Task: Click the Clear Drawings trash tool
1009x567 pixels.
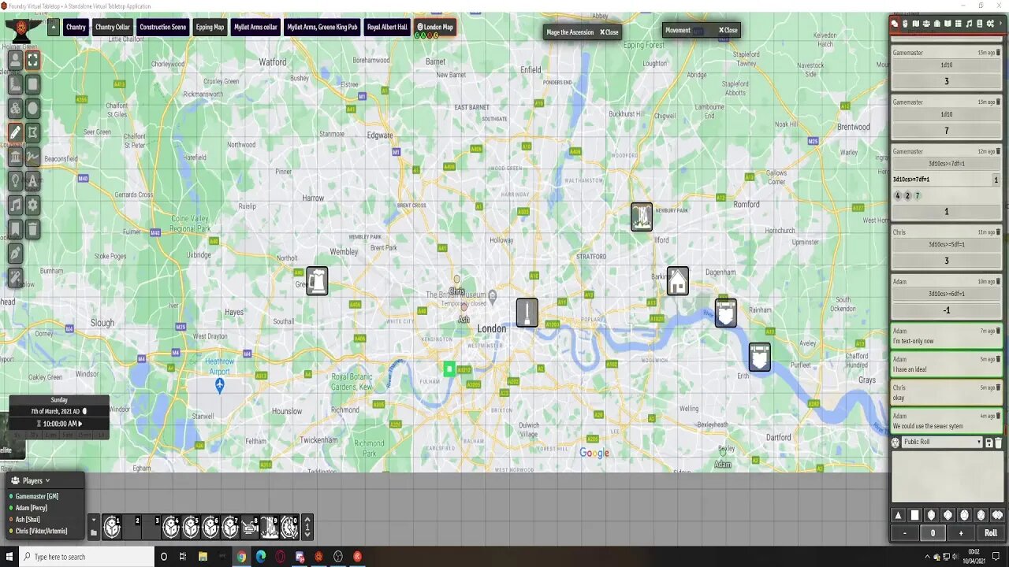Action: (x=33, y=229)
